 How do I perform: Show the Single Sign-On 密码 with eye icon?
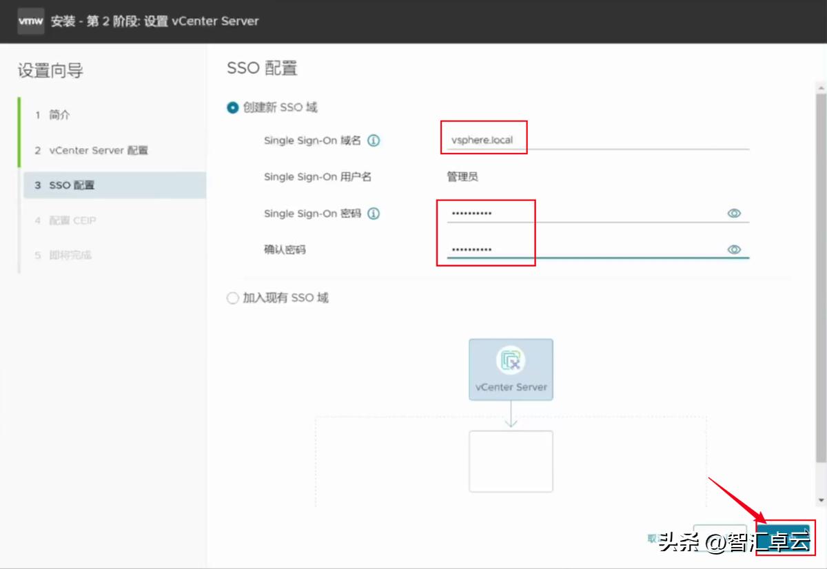(734, 214)
